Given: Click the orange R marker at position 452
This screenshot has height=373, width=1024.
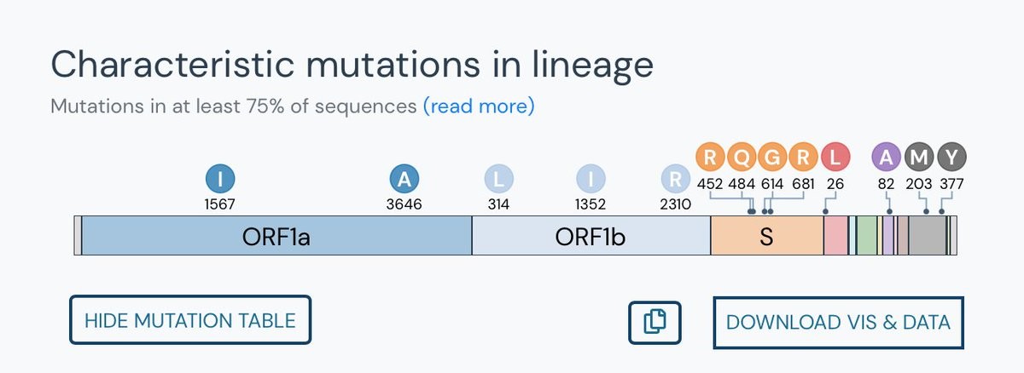Looking at the screenshot, I should click(x=711, y=157).
